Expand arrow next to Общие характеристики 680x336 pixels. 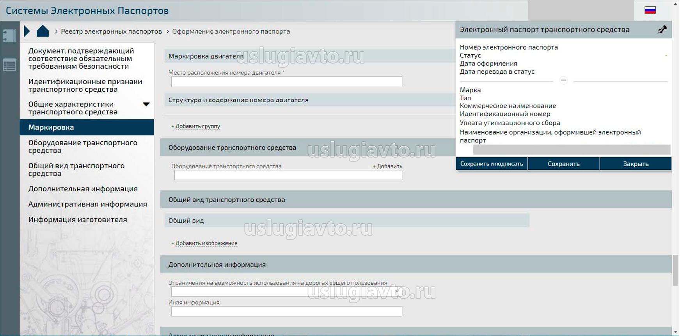[146, 105]
